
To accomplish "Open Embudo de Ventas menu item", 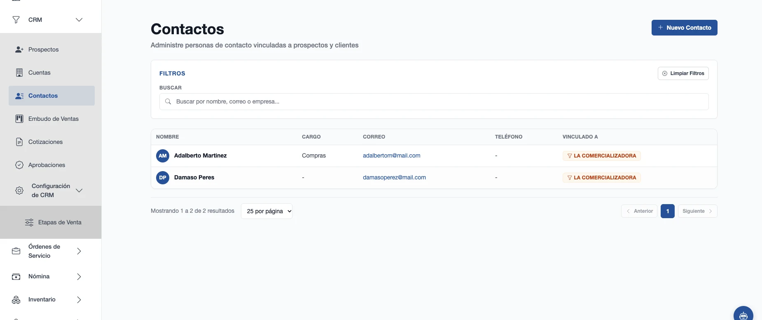I will pyautogui.click(x=51, y=119).
